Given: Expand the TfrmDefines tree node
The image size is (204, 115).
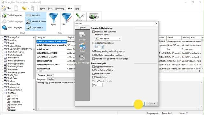Looking at the screenshot, I should (2, 70).
